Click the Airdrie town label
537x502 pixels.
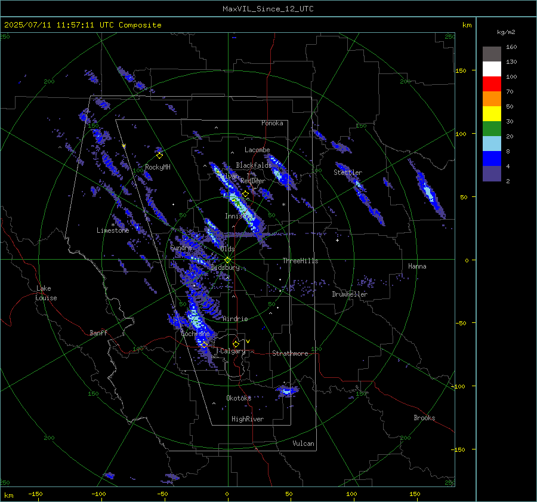(x=235, y=319)
